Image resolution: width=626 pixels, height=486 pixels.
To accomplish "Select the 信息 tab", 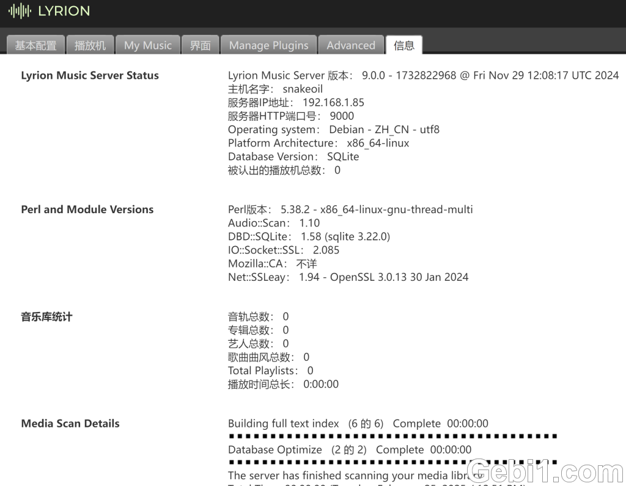I will coord(404,45).
